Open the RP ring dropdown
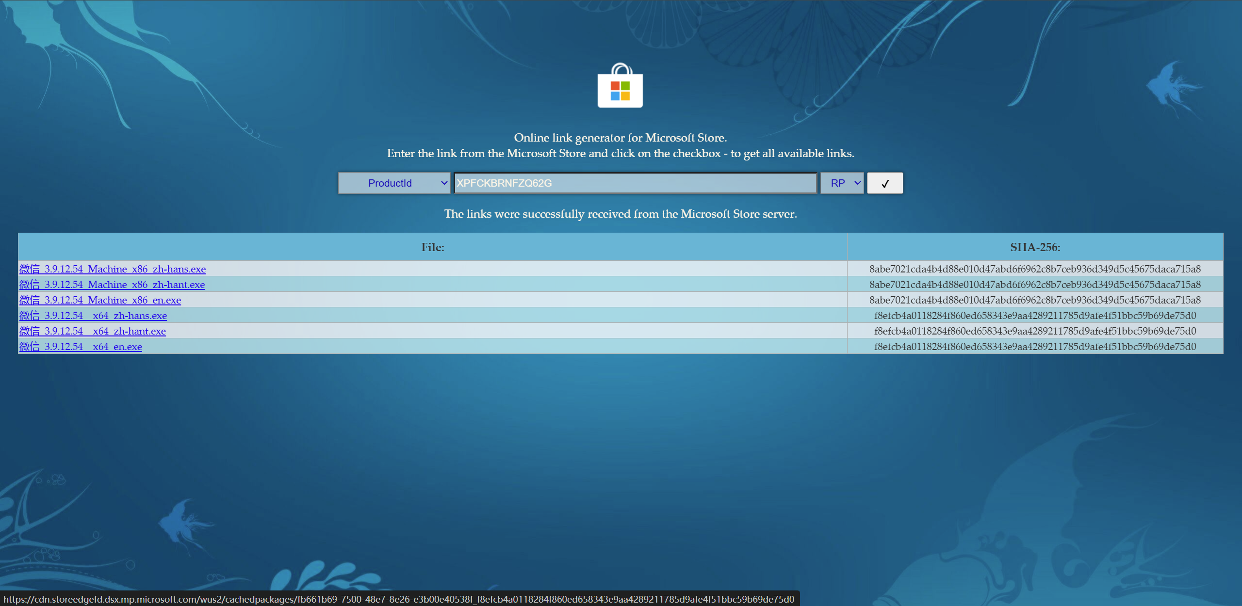Screen dimensions: 1242x606 [842, 183]
